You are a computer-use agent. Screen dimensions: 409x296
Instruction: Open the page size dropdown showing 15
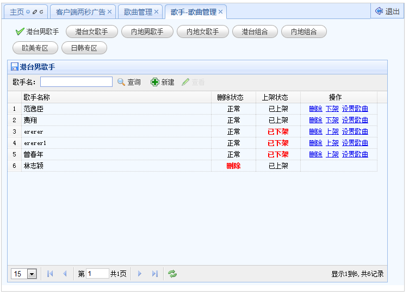[32, 274]
